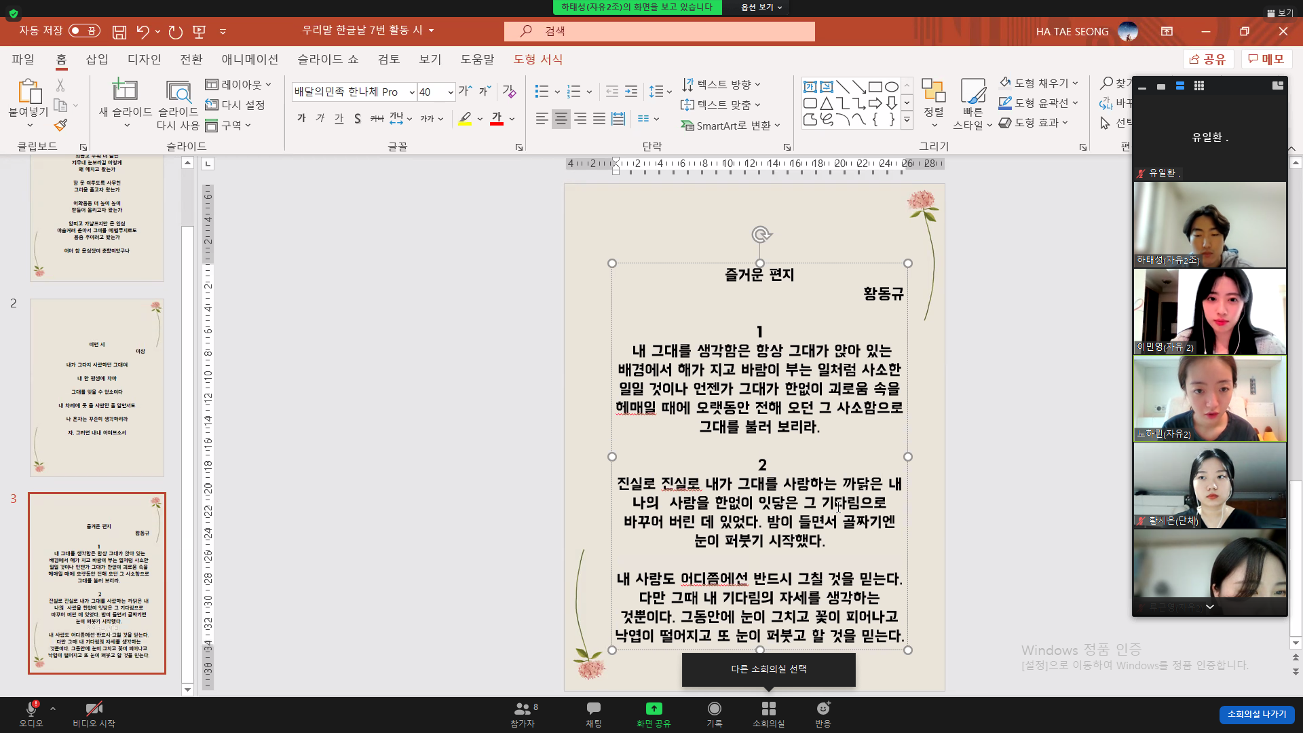The image size is (1303, 733).
Task: Toggle the AutoSave switch
Action: coord(84,31)
